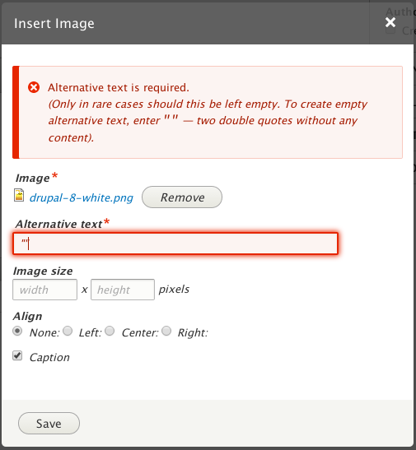Click the Insert Image dialog title

click(54, 24)
